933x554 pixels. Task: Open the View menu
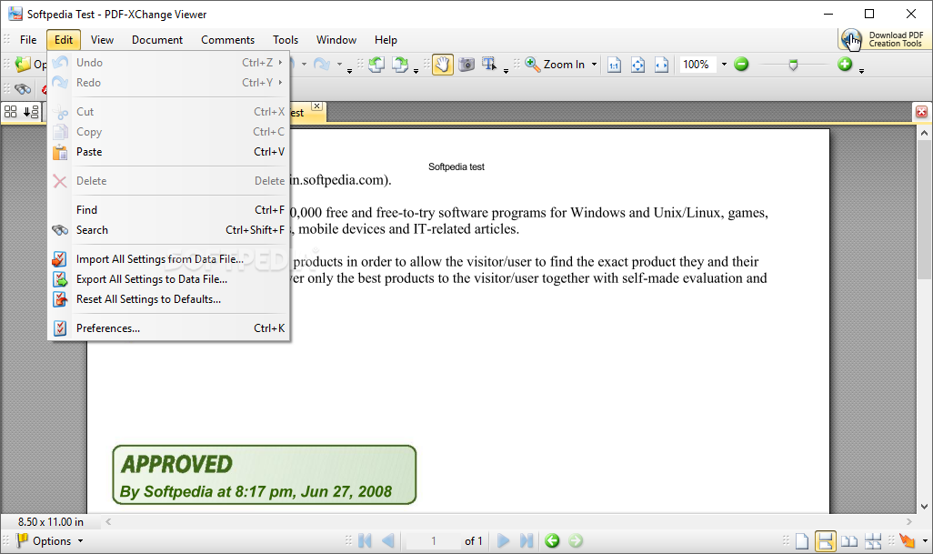click(102, 40)
